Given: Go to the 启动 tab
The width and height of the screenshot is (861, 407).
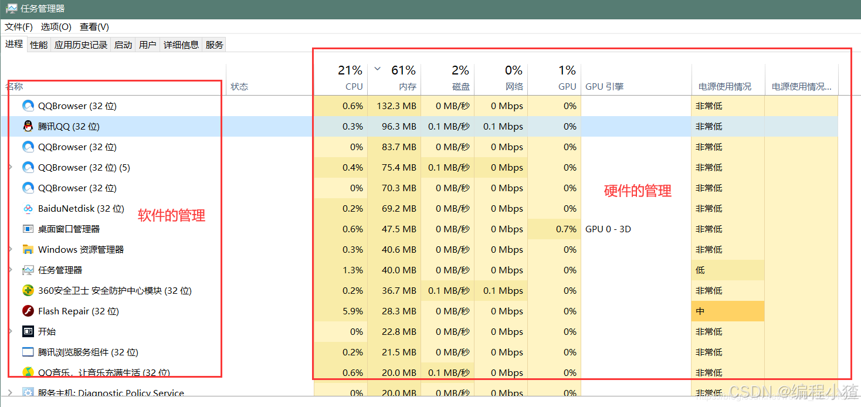Looking at the screenshot, I should 123,45.
